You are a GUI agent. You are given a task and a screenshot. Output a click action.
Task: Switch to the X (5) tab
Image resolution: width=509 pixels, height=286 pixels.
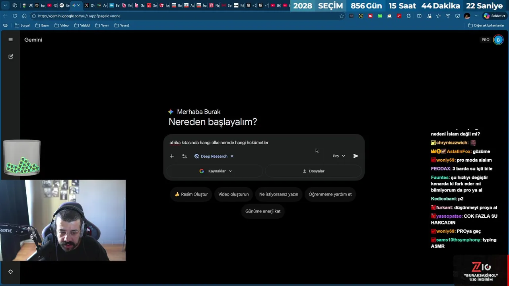90,6
